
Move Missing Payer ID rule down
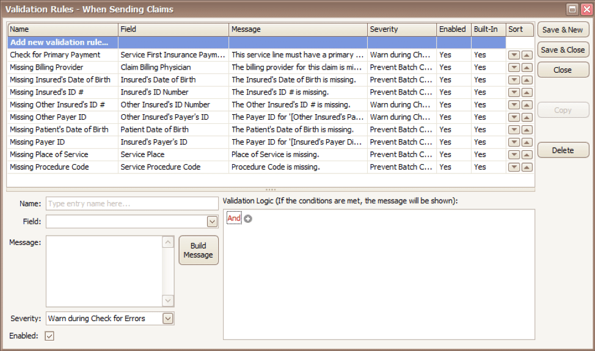[x=514, y=142]
